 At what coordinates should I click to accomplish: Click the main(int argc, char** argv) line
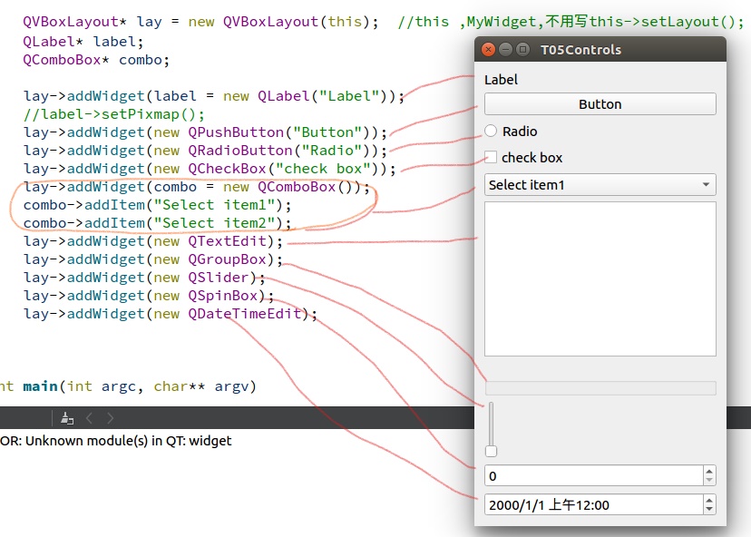tap(128, 386)
